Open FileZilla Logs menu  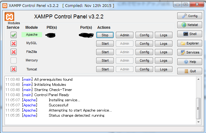[164, 52]
